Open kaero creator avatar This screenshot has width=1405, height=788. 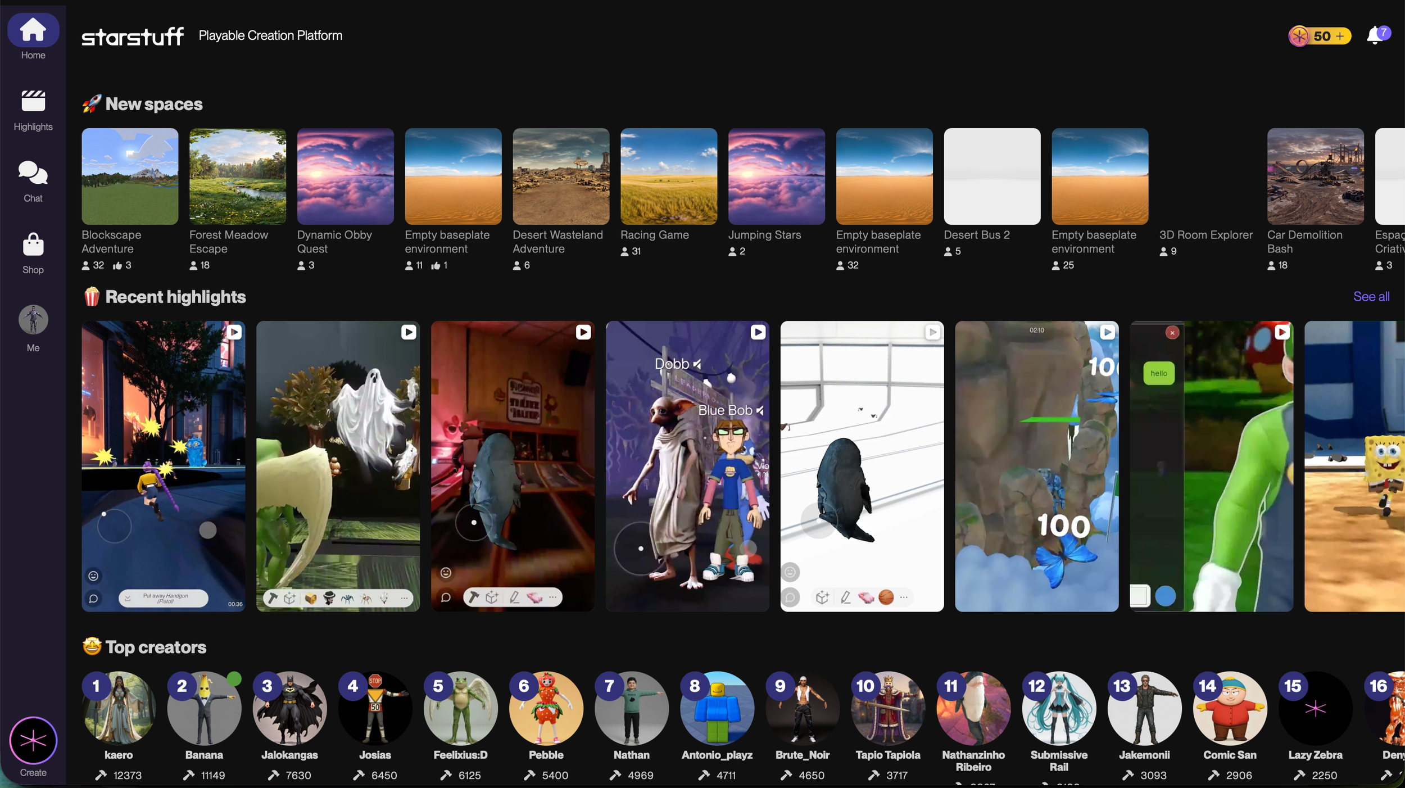[x=119, y=708]
